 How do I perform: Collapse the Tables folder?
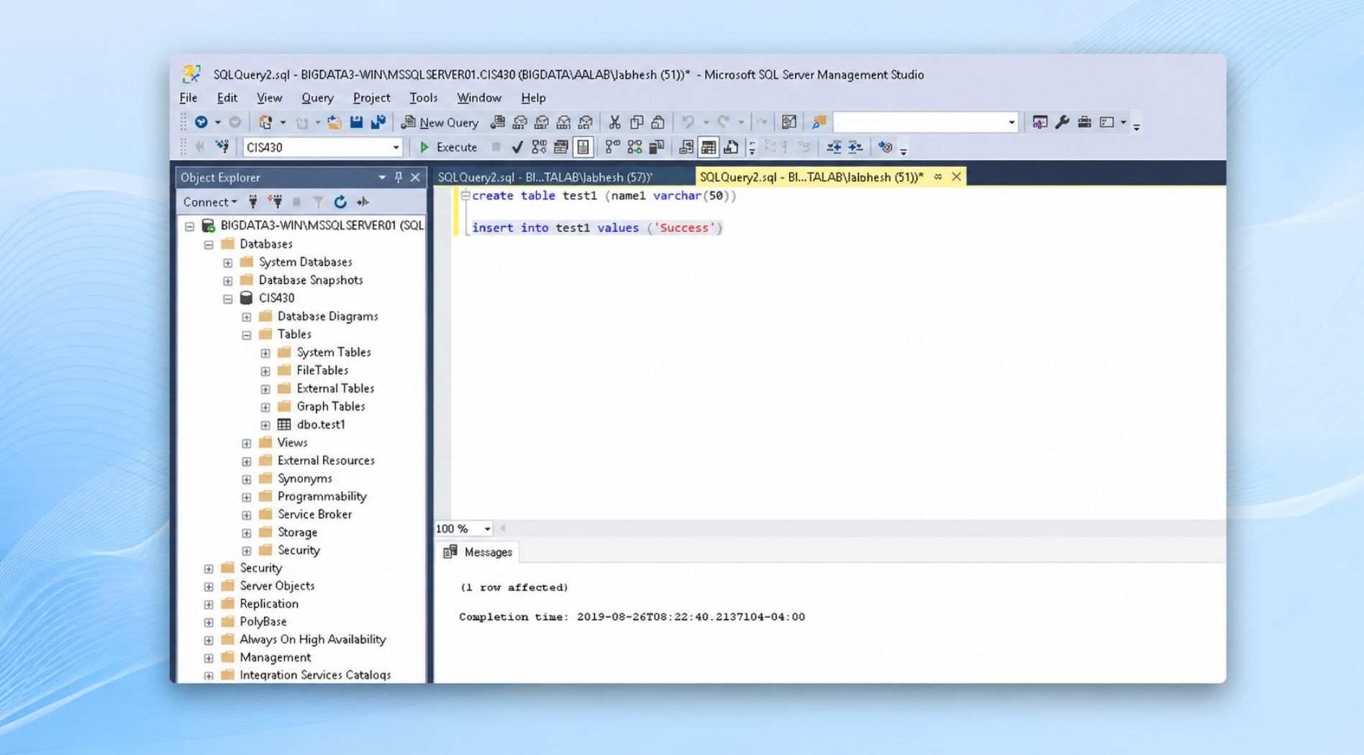click(247, 335)
